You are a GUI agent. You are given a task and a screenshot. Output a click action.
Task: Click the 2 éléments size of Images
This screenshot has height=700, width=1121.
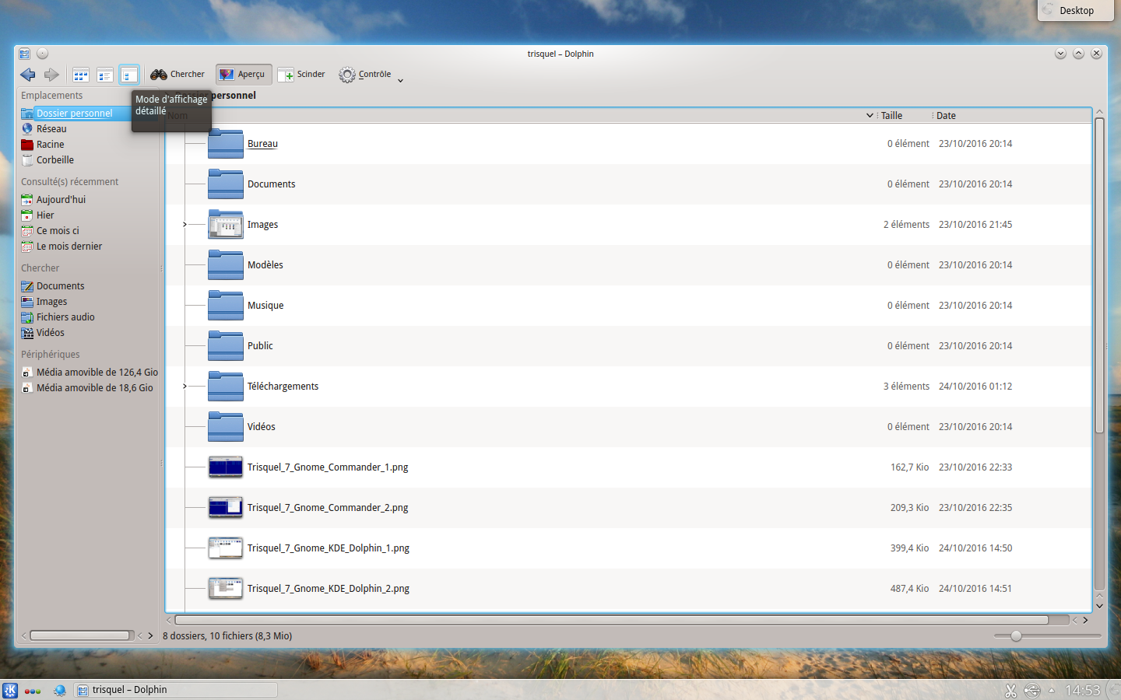906,225
